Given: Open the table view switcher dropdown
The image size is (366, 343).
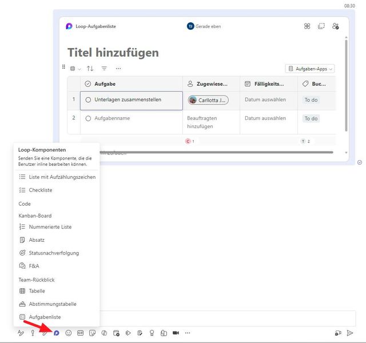Looking at the screenshot, I should (75, 69).
